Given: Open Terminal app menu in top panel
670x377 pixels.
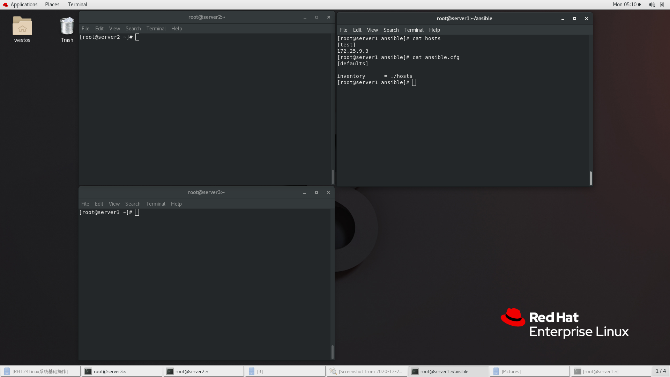Looking at the screenshot, I should [x=77, y=5].
